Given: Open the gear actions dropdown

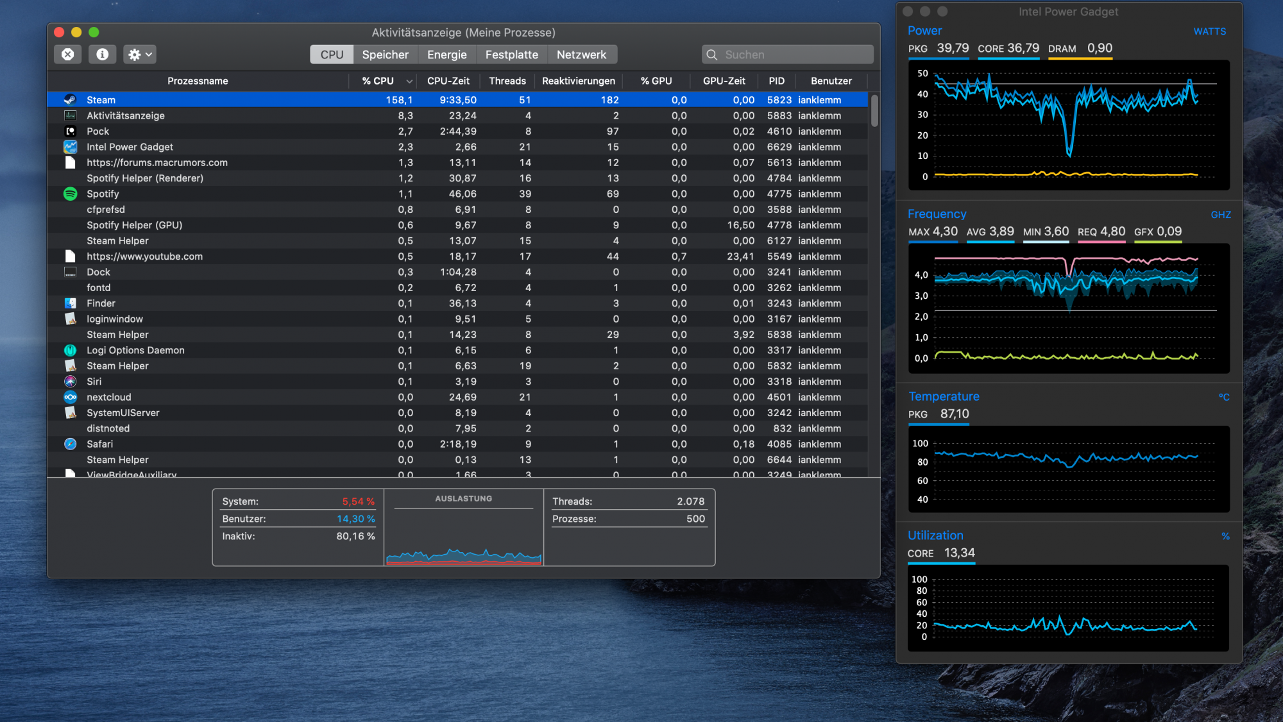Looking at the screenshot, I should pos(140,55).
